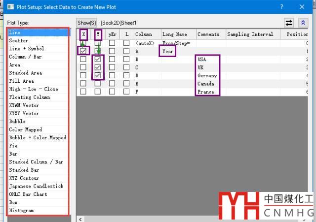Click the Sampling Interval column header
This screenshot has width=316, height=222.
pos(252,34)
